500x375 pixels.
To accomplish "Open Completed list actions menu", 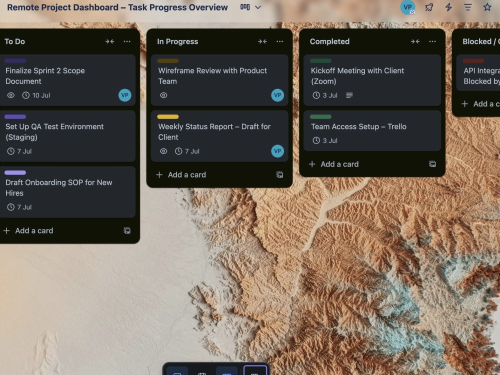I will 432,41.
